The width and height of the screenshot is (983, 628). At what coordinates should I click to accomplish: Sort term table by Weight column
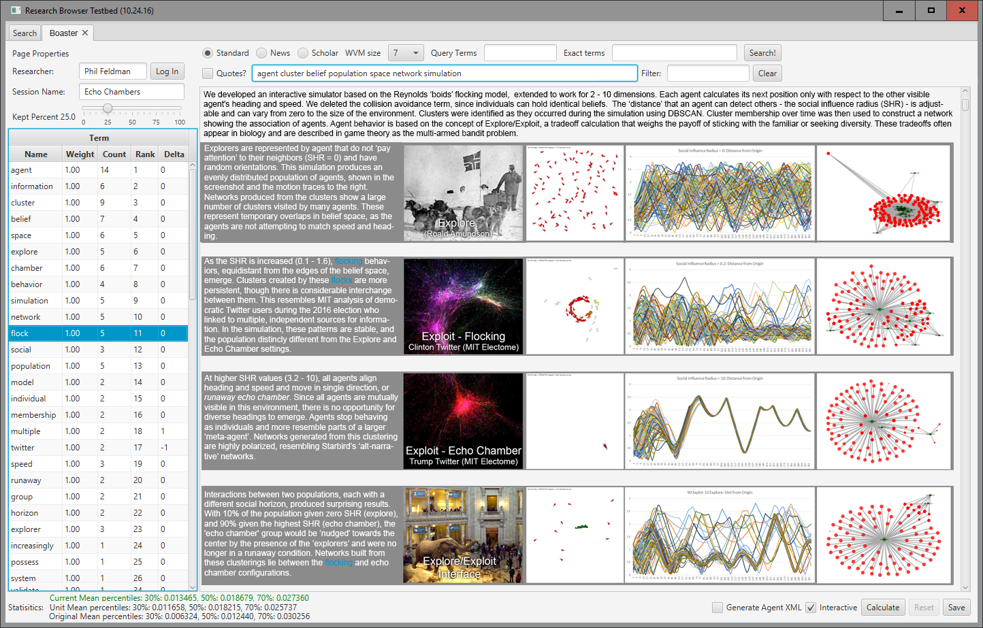tap(80, 154)
